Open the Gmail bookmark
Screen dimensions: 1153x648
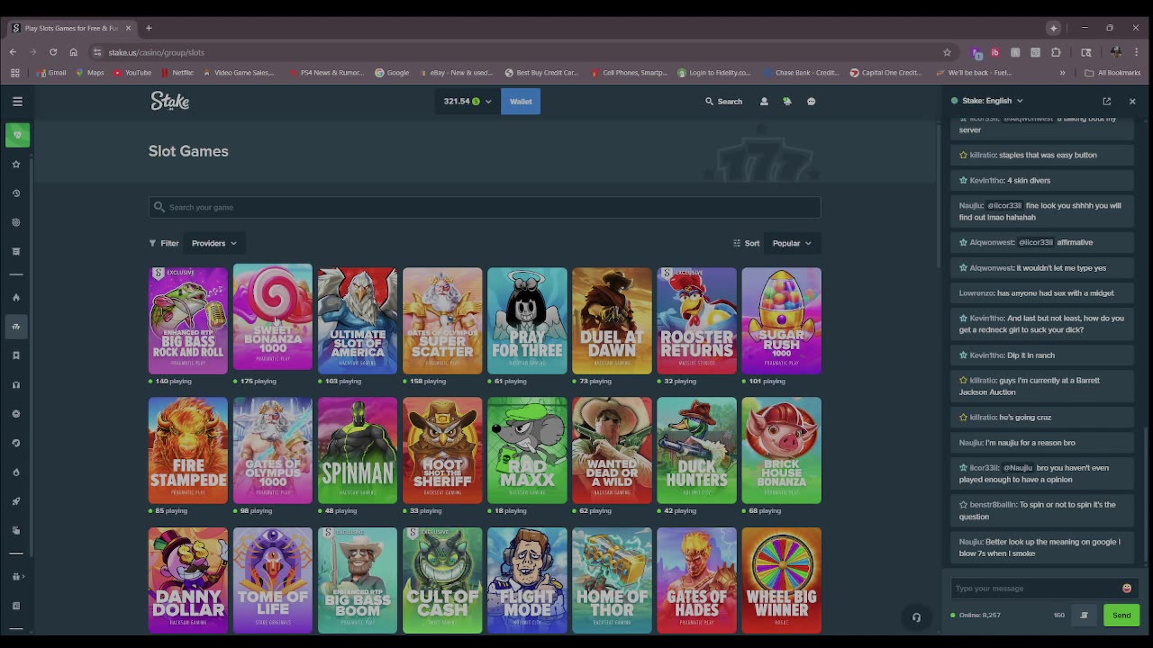51,73
